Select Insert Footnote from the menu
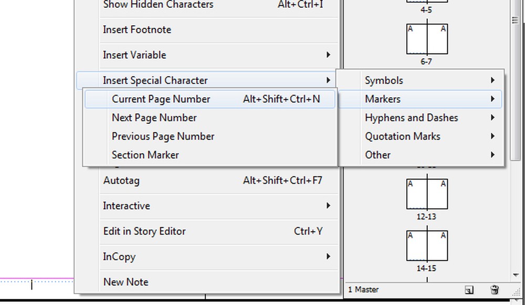The width and height of the screenshot is (525, 305). tap(136, 30)
